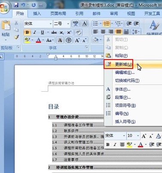The width and height of the screenshot is (162, 173).
Task: Click the enclosed character 字 icon
Action: (69, 40)
